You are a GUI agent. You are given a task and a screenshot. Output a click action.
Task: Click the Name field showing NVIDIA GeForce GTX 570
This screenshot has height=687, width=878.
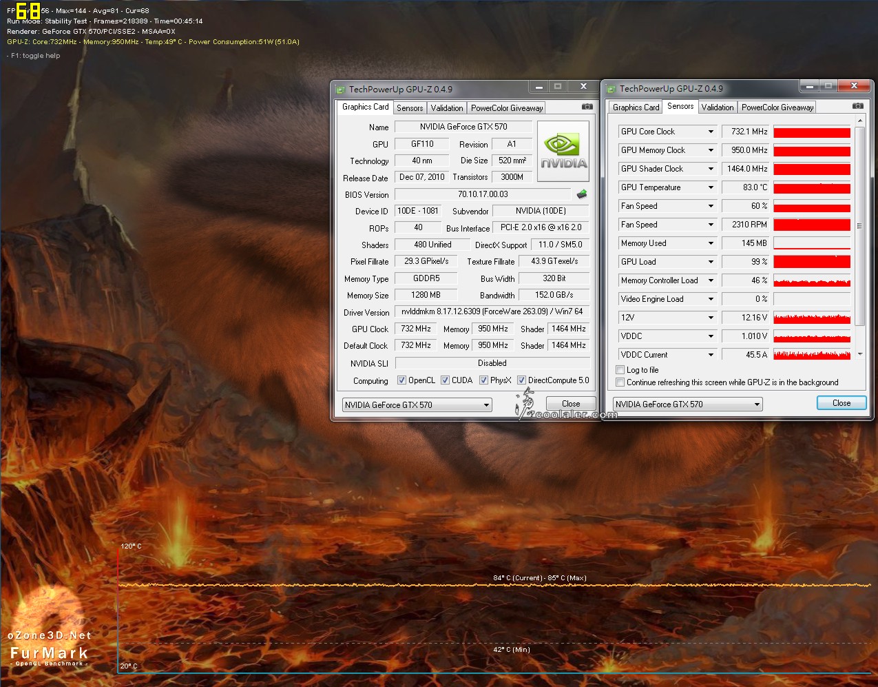463,127
